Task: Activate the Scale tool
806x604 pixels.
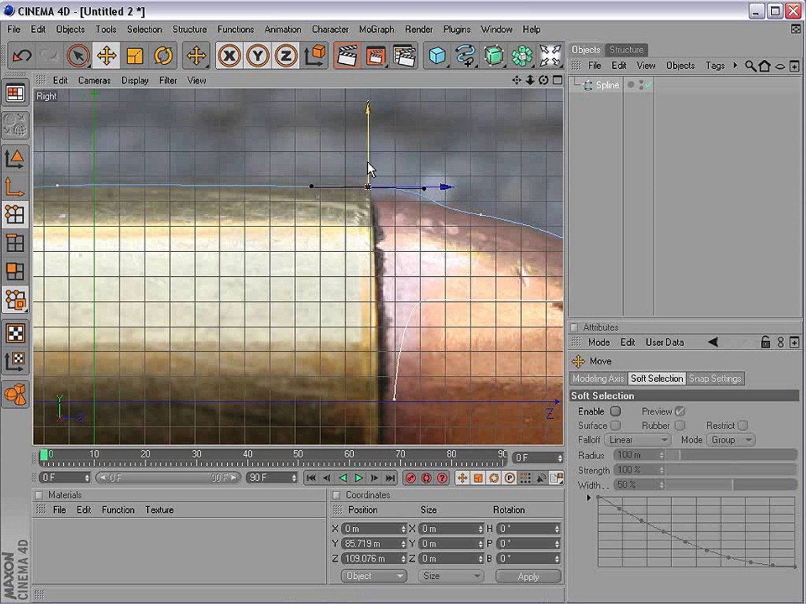Action: 135,56
